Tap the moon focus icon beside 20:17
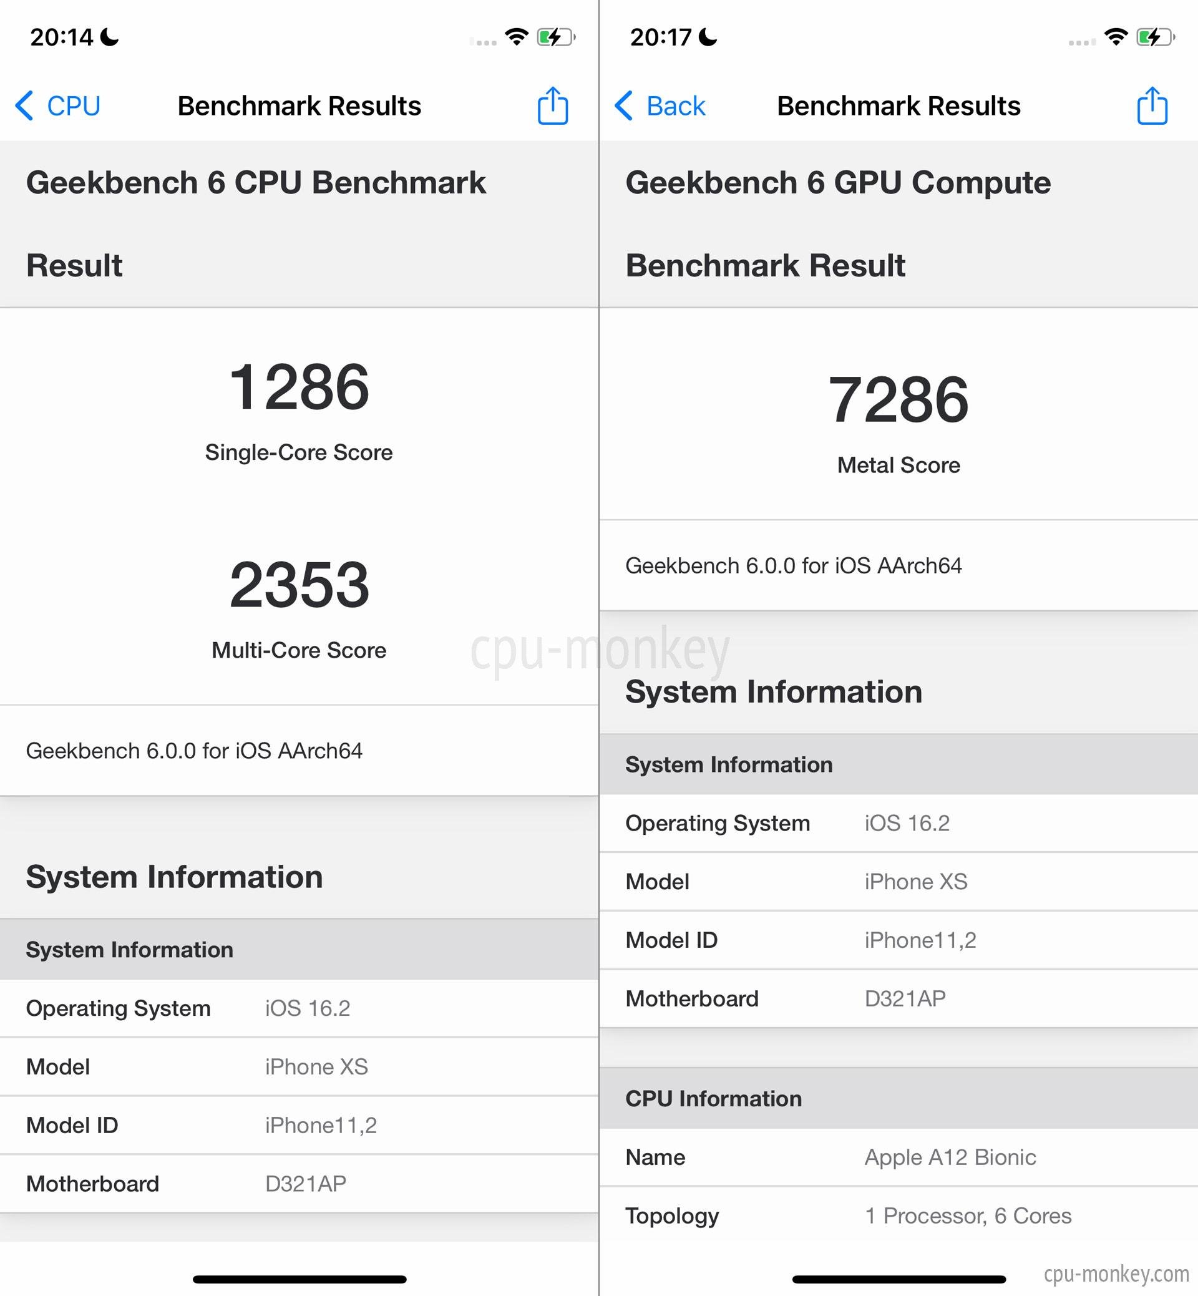The width and height of the screenshot is (1198, 1296). tap(709, 37)
